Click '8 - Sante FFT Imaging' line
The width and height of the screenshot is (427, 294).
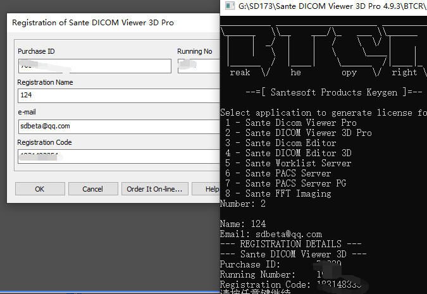point(278,193)
